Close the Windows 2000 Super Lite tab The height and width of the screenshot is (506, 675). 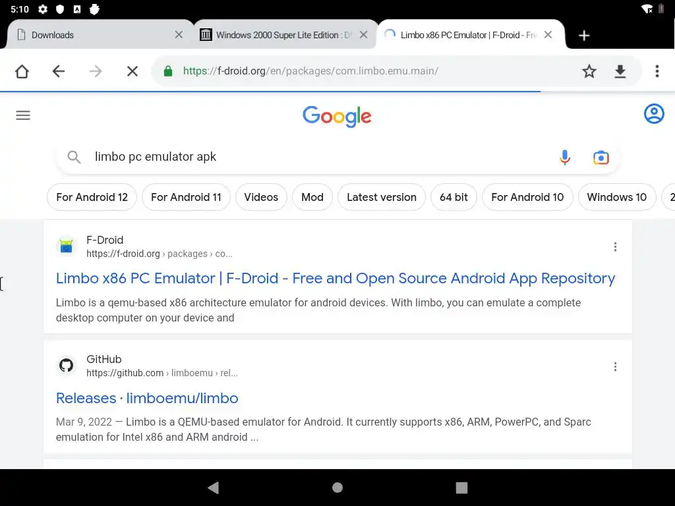click(x=364, y=35)
